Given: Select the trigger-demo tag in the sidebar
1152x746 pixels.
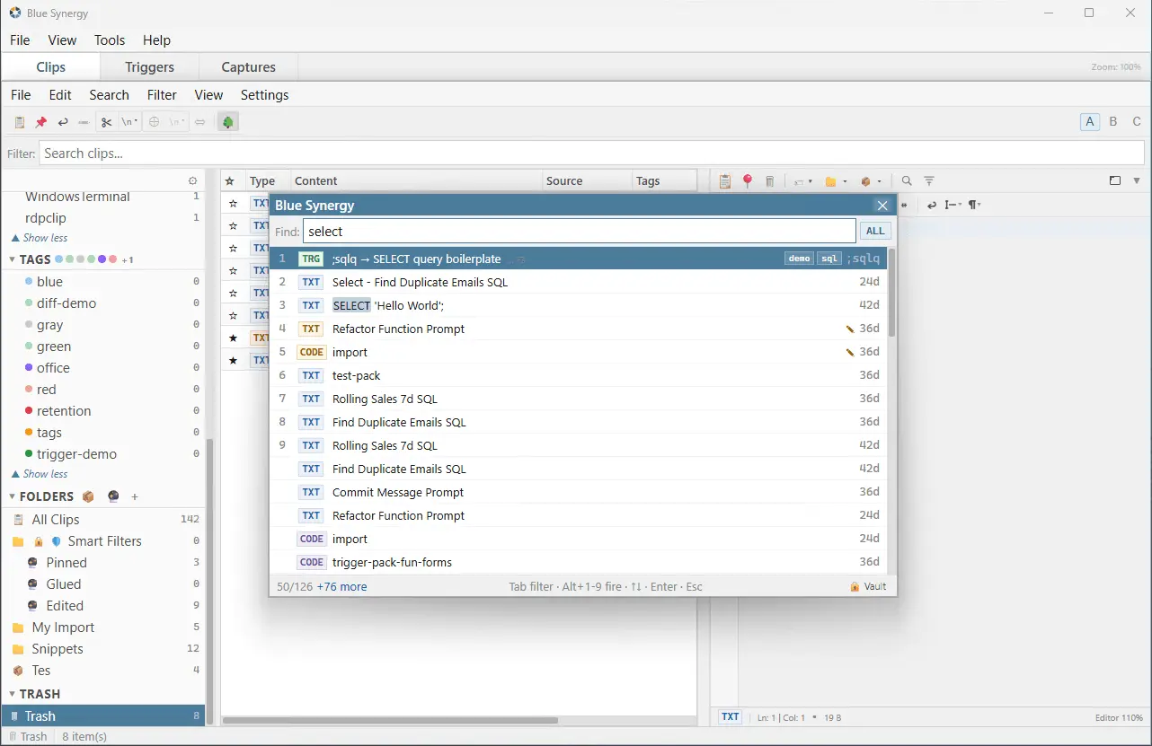Looking at the screenshot, I should tap(105, 454).
